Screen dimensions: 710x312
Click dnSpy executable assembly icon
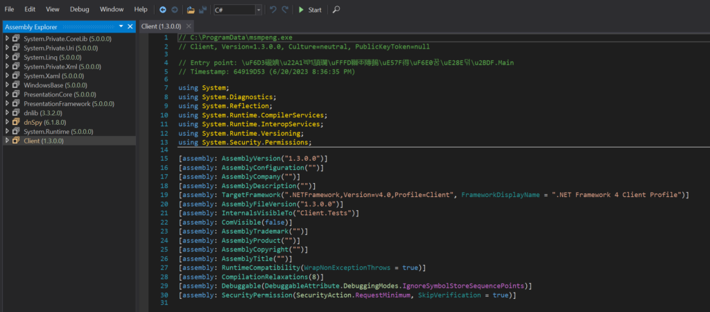[17, 122]
